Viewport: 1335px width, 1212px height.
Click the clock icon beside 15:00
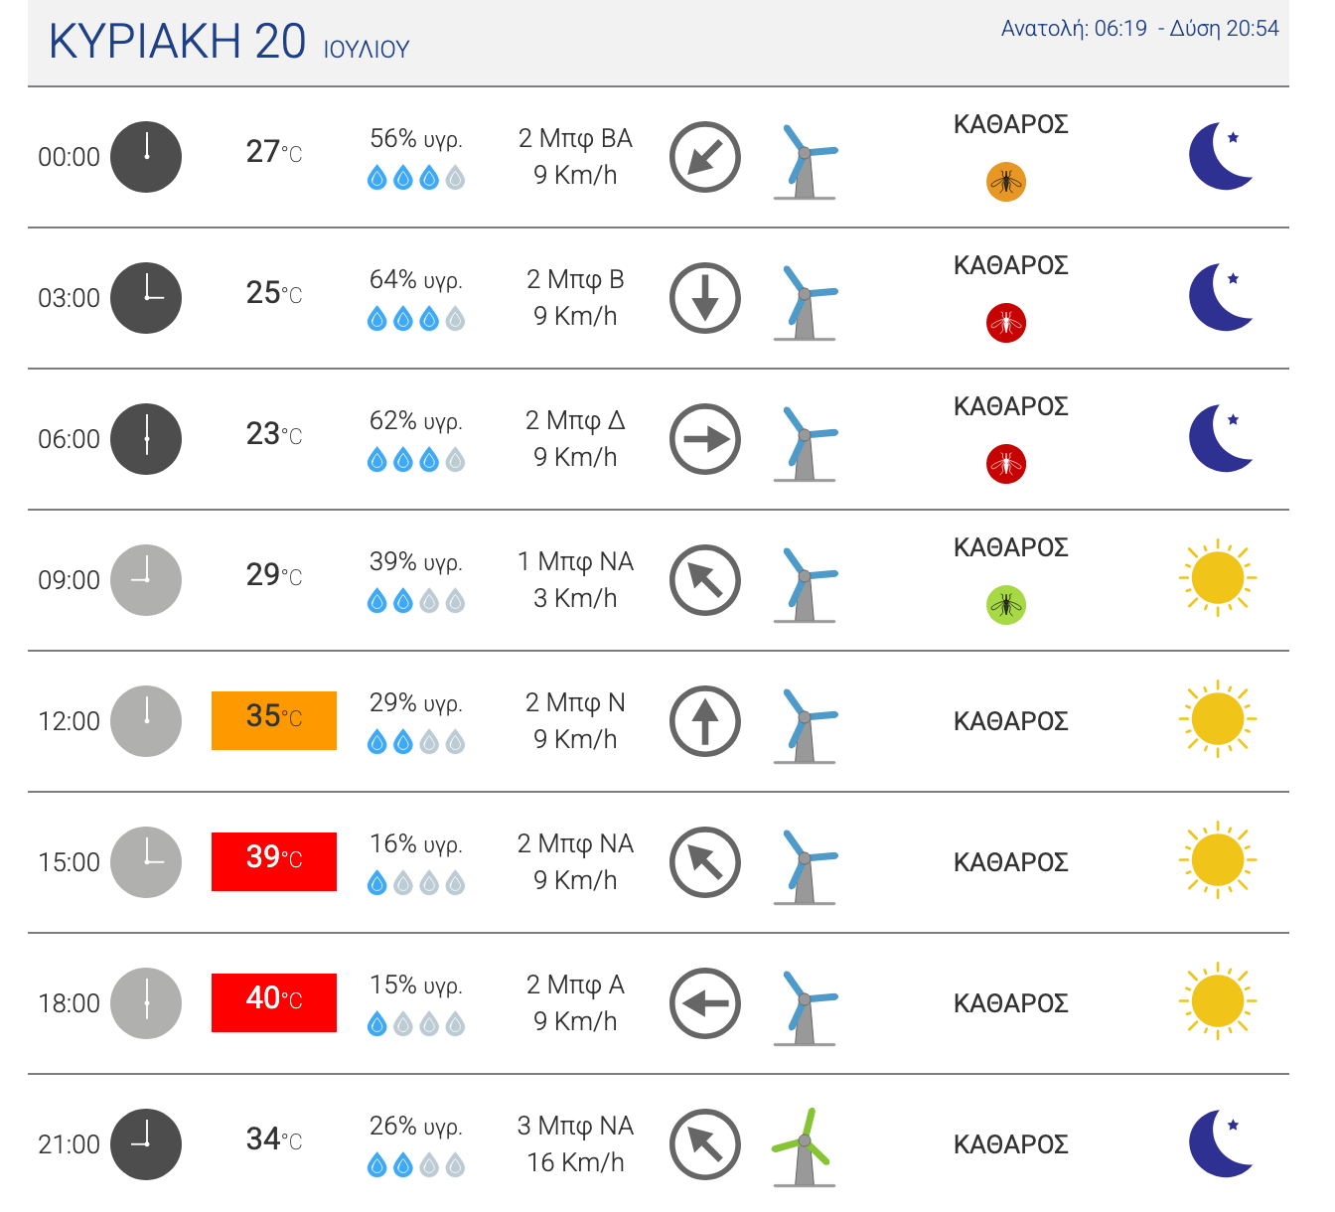point(146,862)
